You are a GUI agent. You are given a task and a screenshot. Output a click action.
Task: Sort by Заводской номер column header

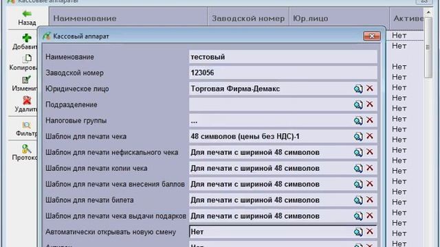coord(248,19)
